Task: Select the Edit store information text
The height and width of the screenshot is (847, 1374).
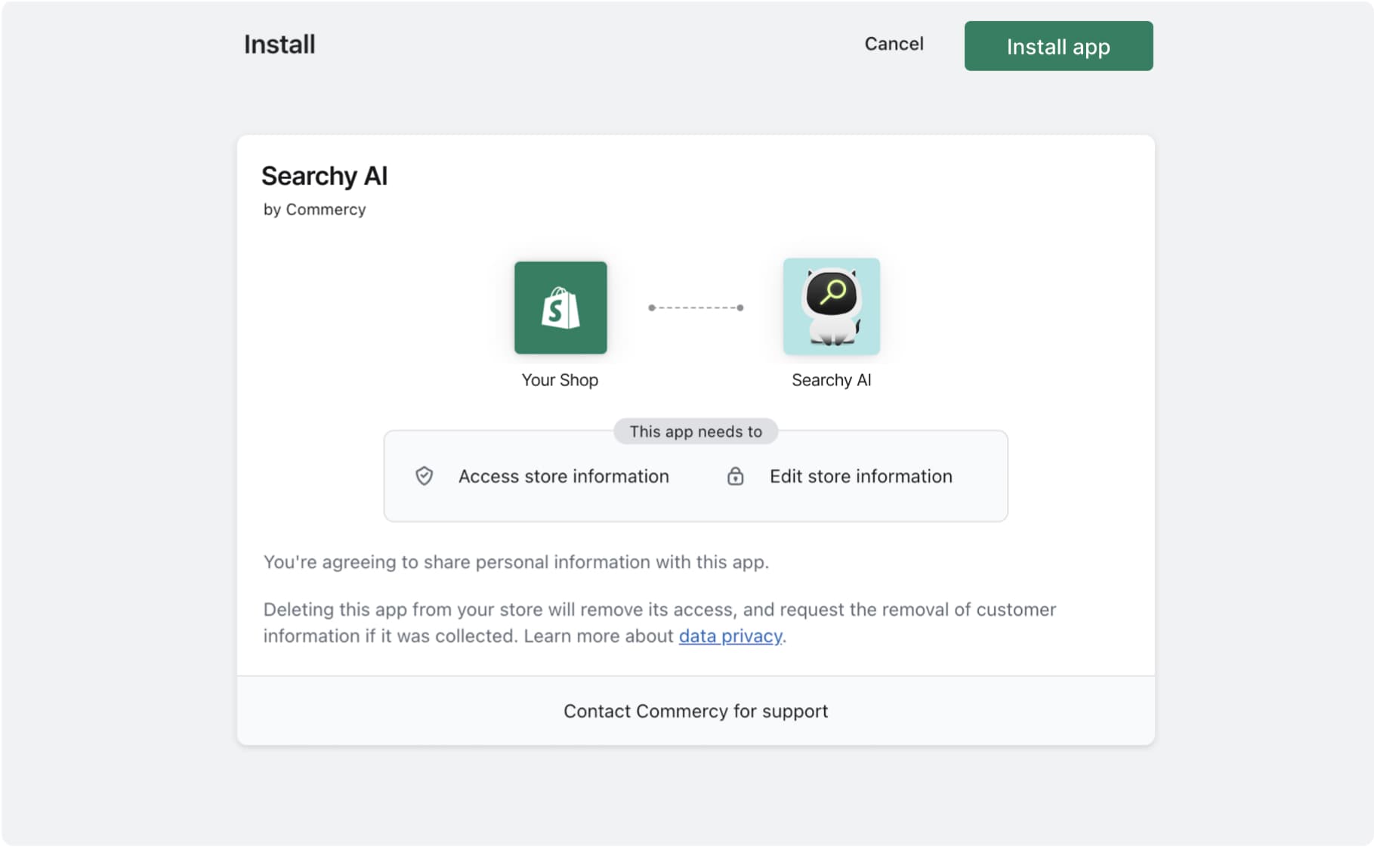Action: point(861,476)
